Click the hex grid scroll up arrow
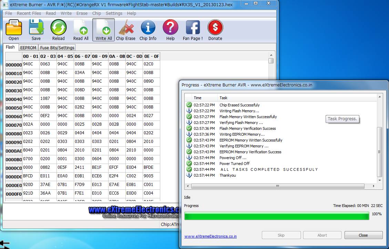Viewport: 389px width, 249px height. click(x=271, y=55)
